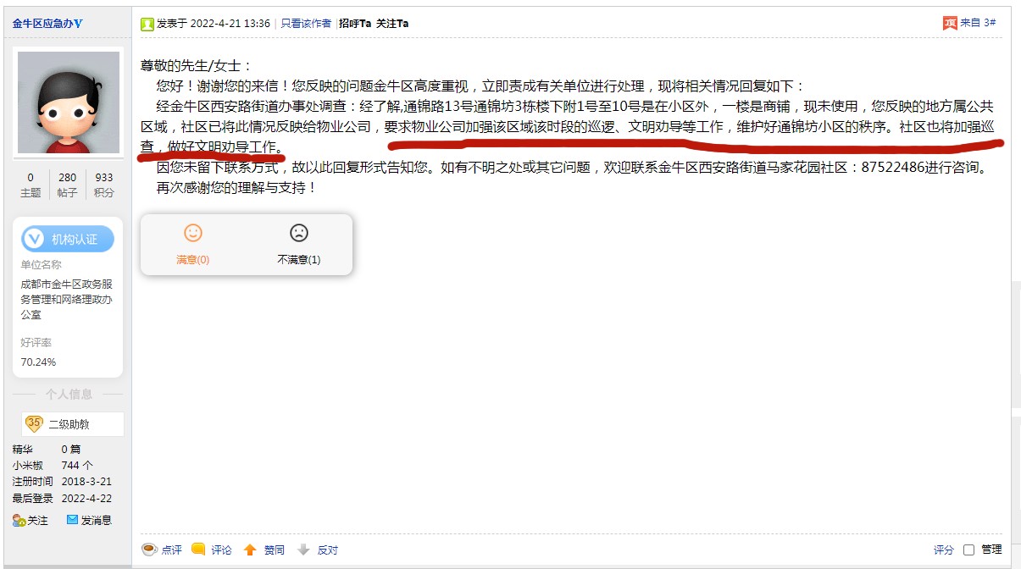Click the smiley 满意 satisfied face icon
Screen dimensions: 1021x569
(193, 233)
